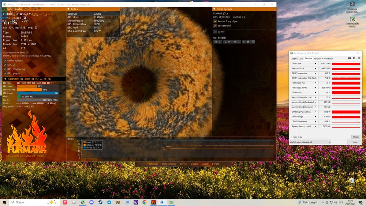Image resolution: width=366 pixels, height=206 pixels.
Task: Click the Donate link
Action: 216,164
